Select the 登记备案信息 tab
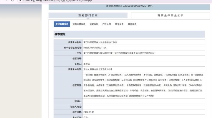Image resolution: width=212 pixels, height=118 pixels. tap(62, 24)
